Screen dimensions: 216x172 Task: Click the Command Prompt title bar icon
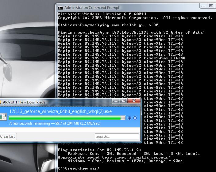point(60,8)
